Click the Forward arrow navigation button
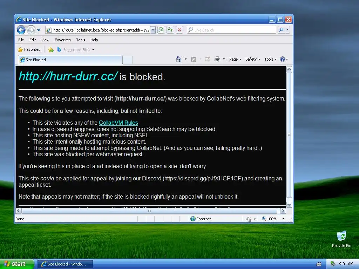 [x=31, y=30]
